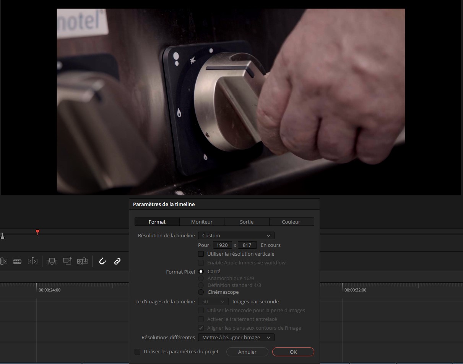Select the Blade edit mode razor icon

tap(17, 261)
